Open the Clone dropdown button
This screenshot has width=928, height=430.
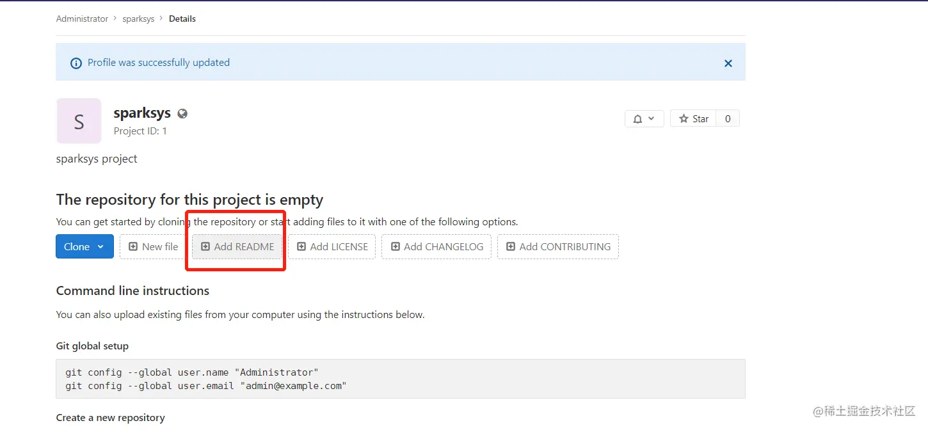(x=84, y=246)
